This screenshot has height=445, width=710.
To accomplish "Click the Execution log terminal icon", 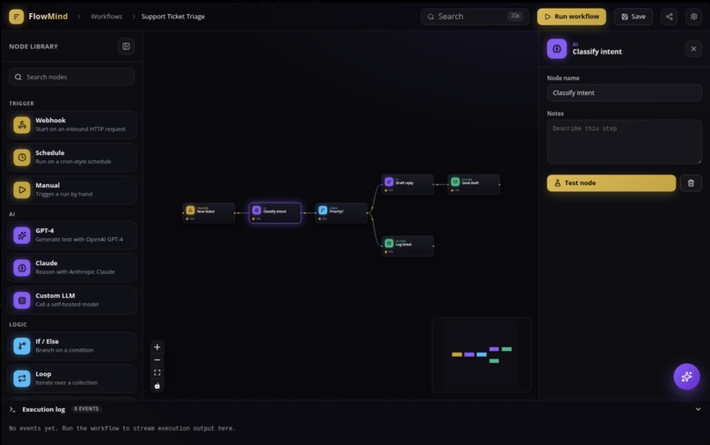I will click(12, 410).
